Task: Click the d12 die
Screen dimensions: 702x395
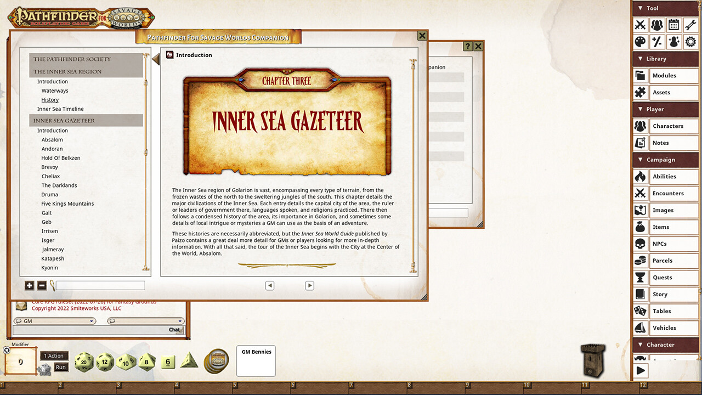Action: click(105, 362)
